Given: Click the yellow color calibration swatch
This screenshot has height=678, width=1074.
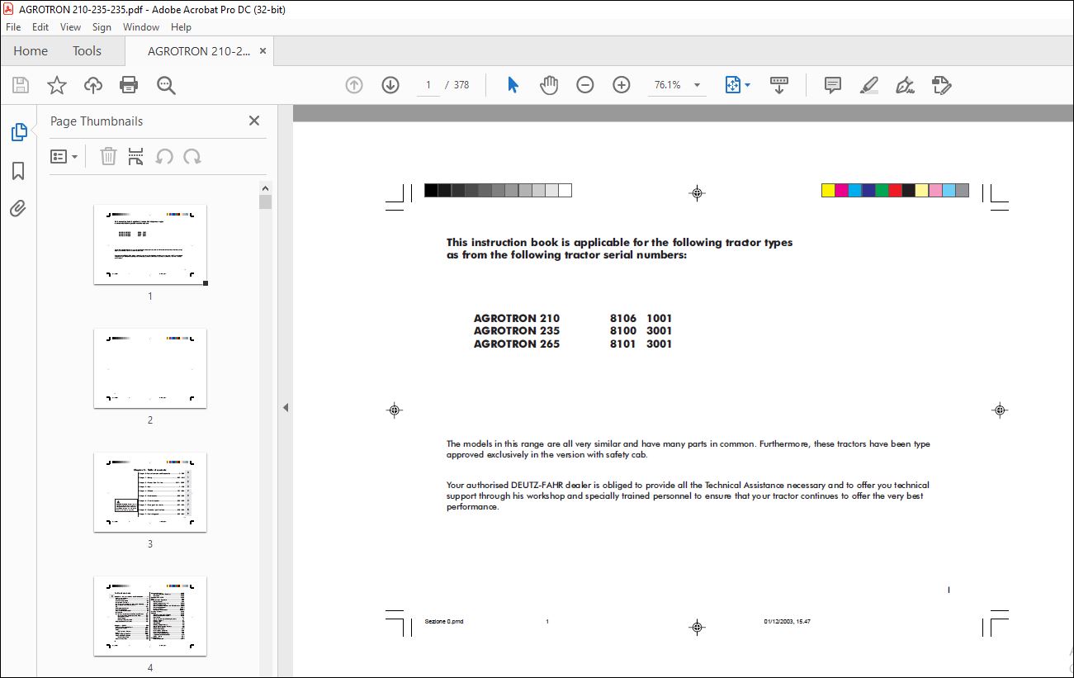Looking at the screenshot, I should 828,191.
